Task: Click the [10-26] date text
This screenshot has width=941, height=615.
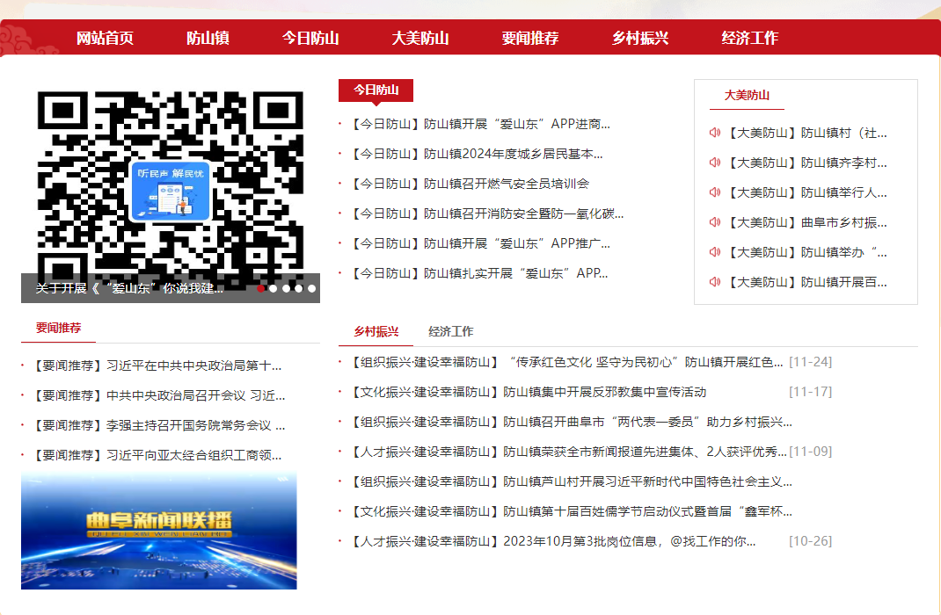Action: click(810, 541)
